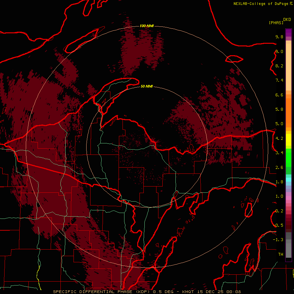Image resolution: width=294 pixels, height=294 pixels.
Task: Click the 50 NMI range ring label
Action: click(147, 86)
